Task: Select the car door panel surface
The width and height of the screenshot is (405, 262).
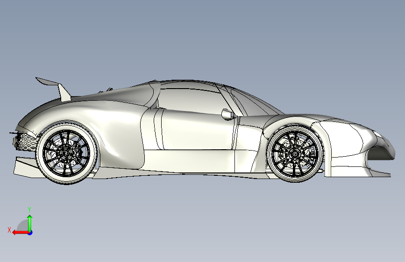Action: [x=198, y=130]
